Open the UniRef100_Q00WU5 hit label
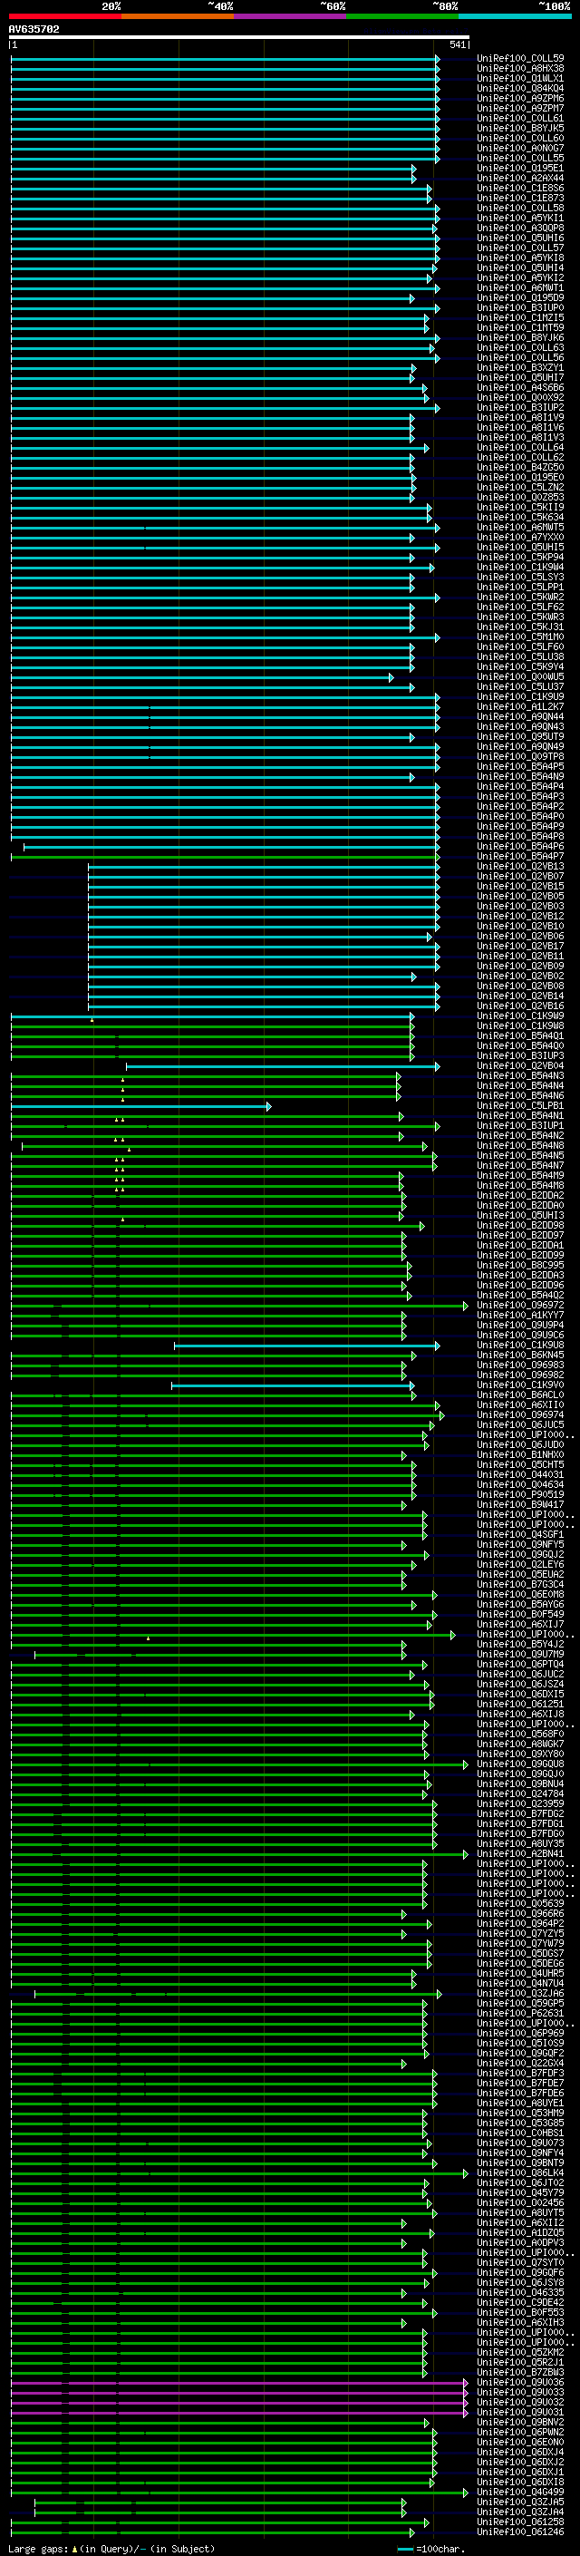Screen dimensions: 580x2556 (x=520, y=676)
